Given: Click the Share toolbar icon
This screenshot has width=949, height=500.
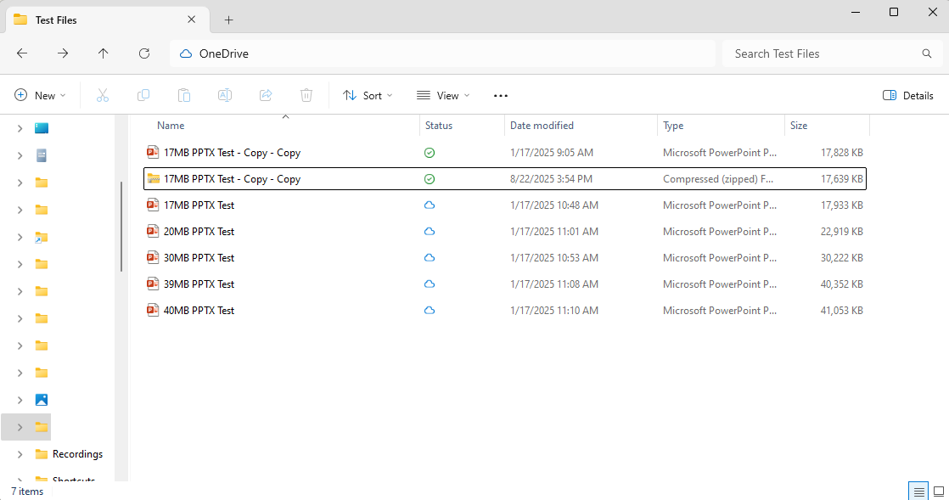Looking at the screenshot, I should (266, 95).
